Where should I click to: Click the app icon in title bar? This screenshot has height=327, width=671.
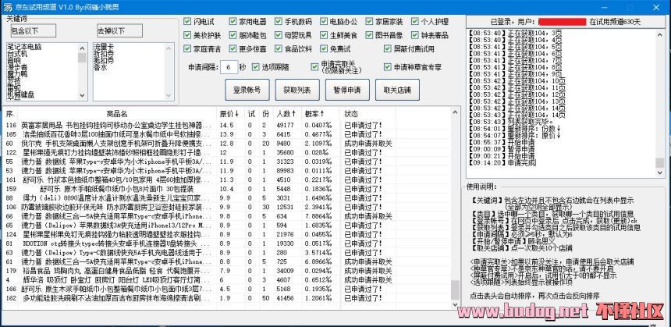tap(7, 7)
